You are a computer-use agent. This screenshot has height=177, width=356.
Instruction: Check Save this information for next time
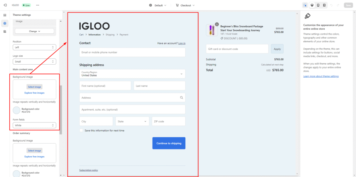pyautogui.click(x=81, y=130)
